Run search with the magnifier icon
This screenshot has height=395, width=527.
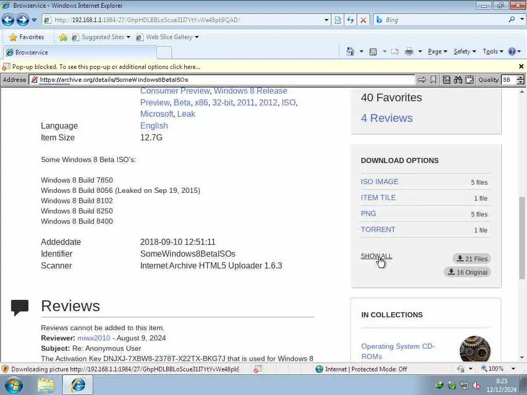pyautogui.click(x=512, y=20)
